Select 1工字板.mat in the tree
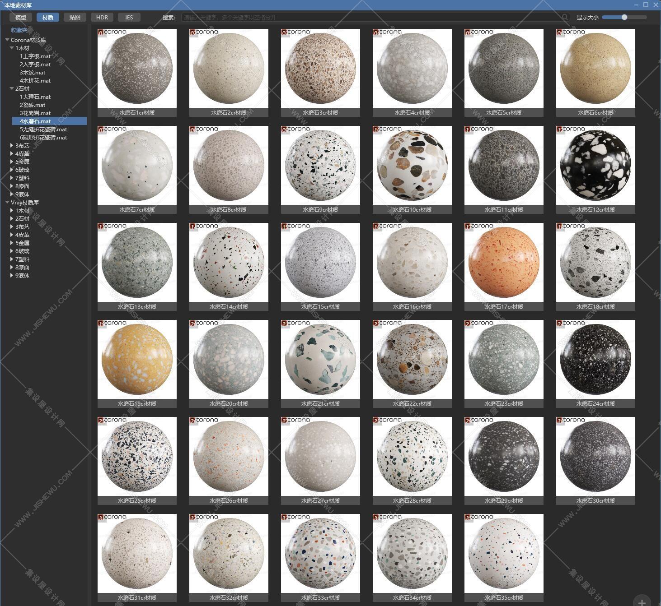Screen dimensions: 661x606 [x=35, y=56]
